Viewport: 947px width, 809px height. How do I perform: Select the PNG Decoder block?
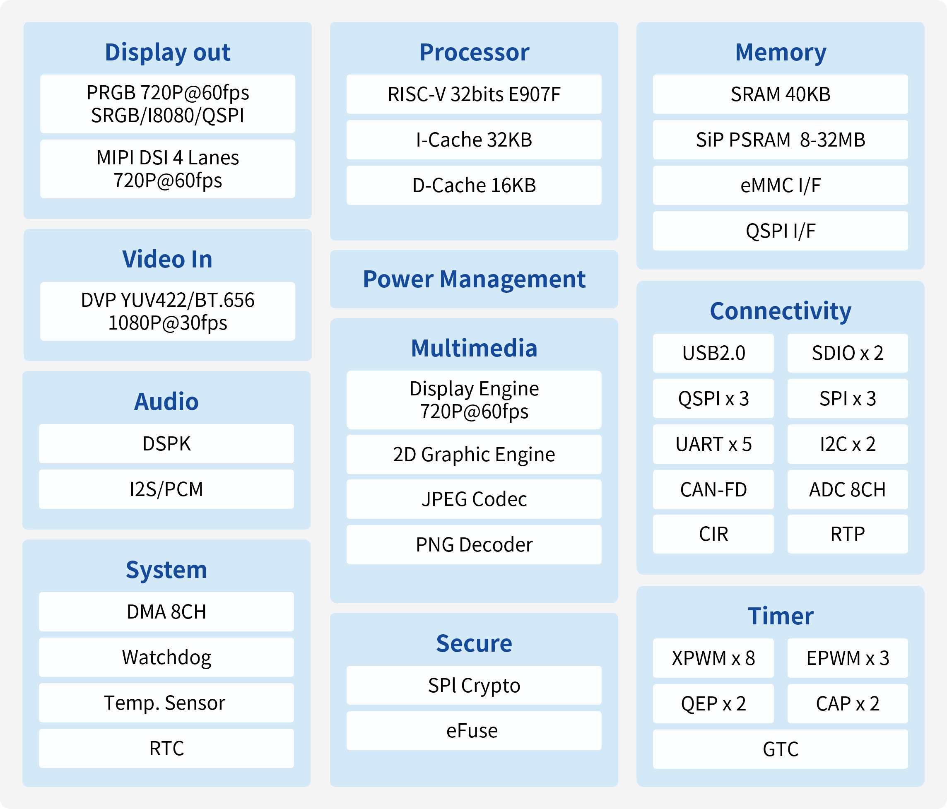point(474,544)
